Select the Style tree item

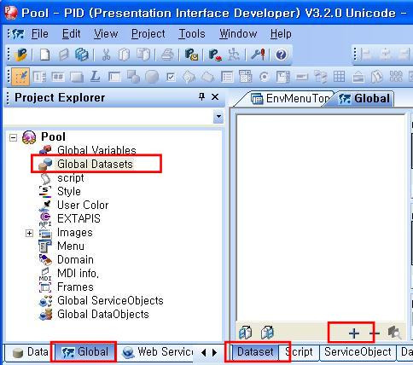pyautogui.click(x=69, y=191)
